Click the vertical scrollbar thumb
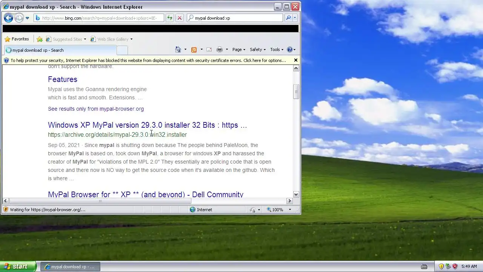This screenshot has width=483, height=272. click(x=296, y=91)
